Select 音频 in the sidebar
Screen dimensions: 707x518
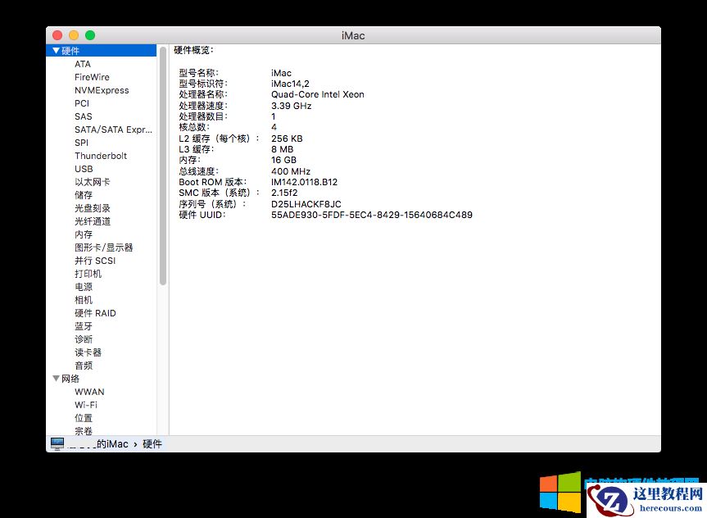point(84,365)
